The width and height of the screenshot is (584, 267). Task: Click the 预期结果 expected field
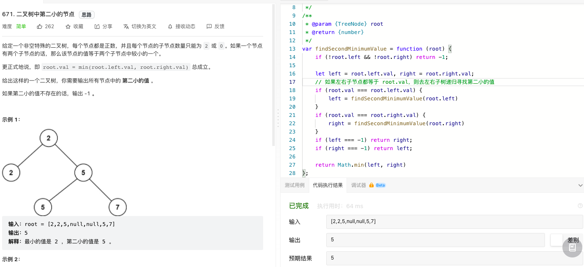[454, 258]
